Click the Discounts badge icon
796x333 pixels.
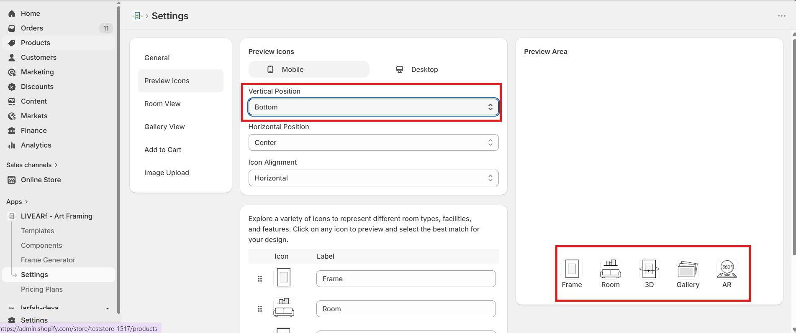[12, 86]
